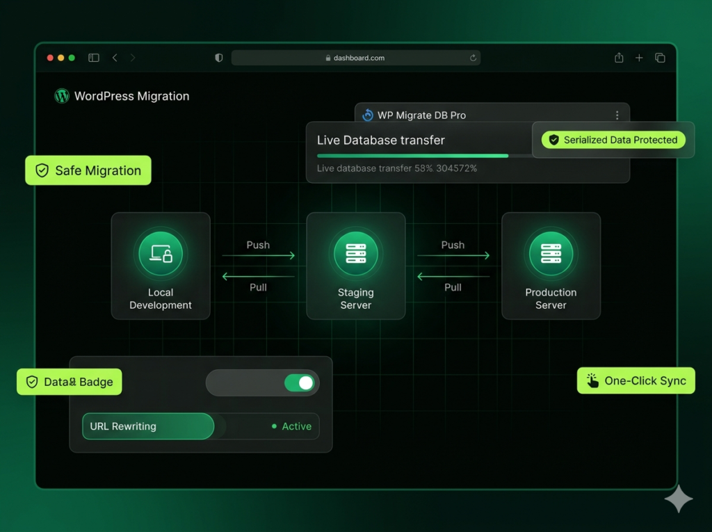Click the Live Database transfer progress bar
The image size is (712, 532).
[425, 156]
